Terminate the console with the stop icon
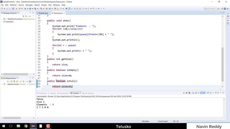 tap(184, 93)
